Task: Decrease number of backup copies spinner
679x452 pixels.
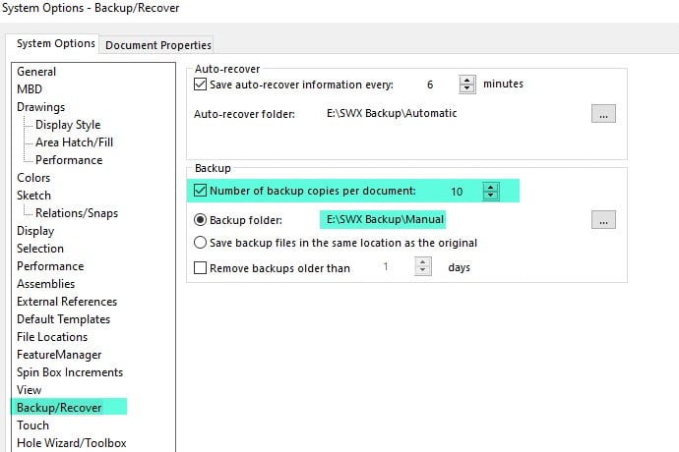Action: point(491,196)
